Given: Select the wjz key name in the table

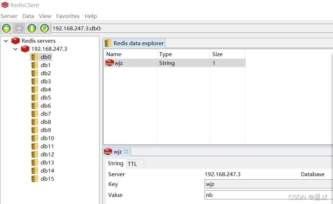Looking at the screenshot, I should point(119,63).
